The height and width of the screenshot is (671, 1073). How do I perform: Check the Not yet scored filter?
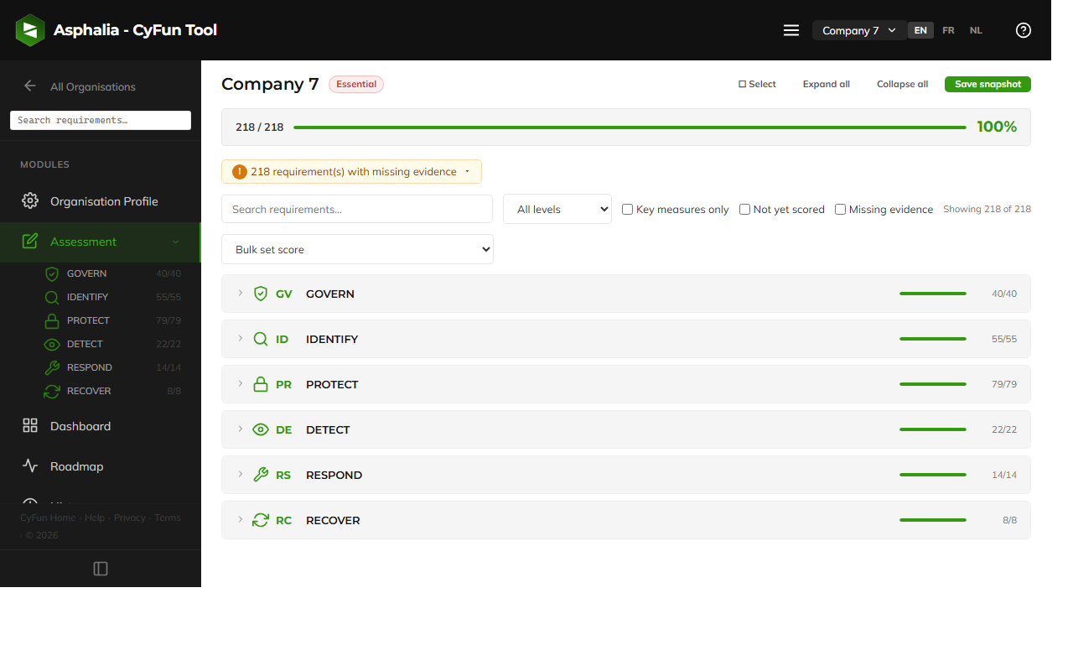[744, 209]
